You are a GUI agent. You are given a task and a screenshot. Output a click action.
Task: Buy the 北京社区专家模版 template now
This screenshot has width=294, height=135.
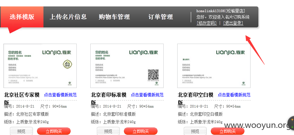tap(54, 131)
